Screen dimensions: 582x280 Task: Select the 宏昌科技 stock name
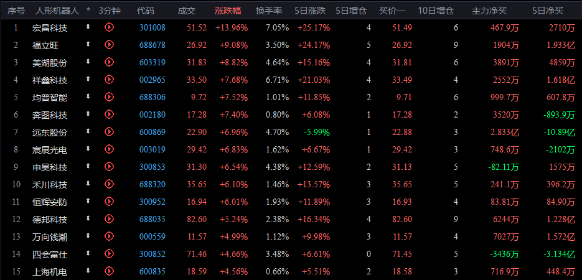click(x=50, y=28)
